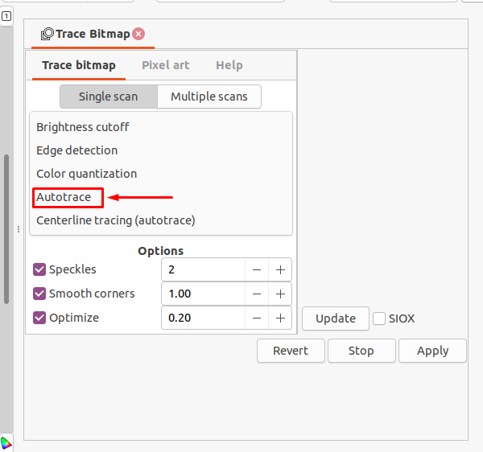This screenshot has height=452, width=483.
Task: Increase Optimize value with plus button
Action: [x=280, y=318]
